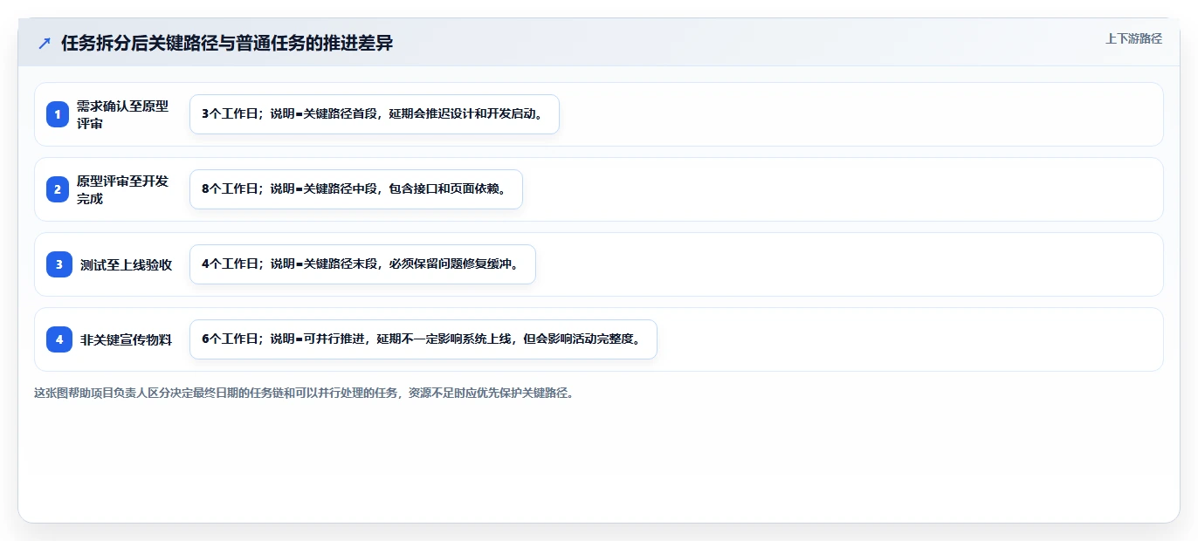Select step number badge 1
The width and height of the screenshot is (1198, 541).
pyautogui.click(x=58, y=114)
